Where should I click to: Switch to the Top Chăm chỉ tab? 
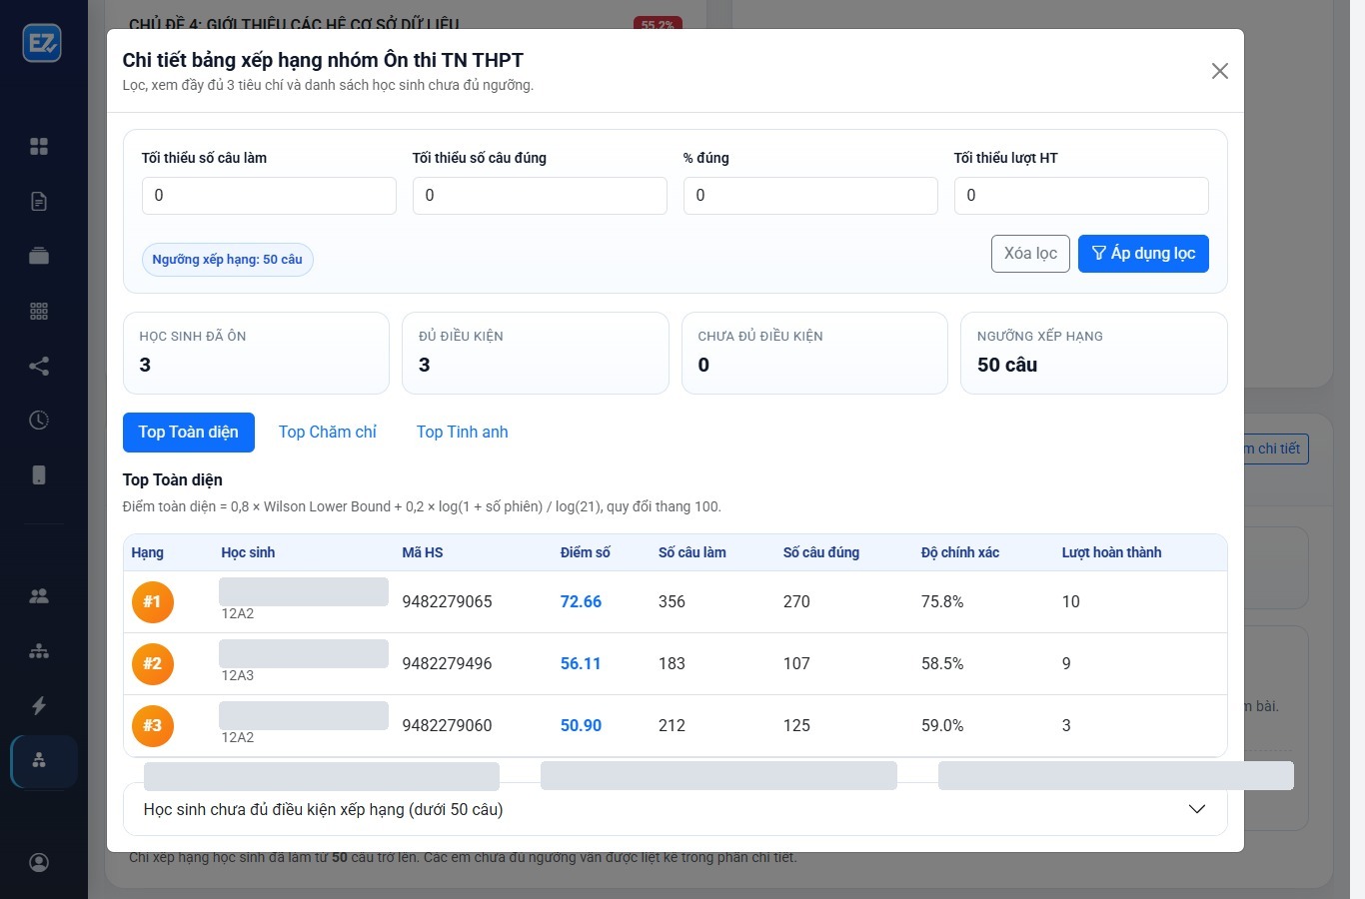(x=328, y=433)
